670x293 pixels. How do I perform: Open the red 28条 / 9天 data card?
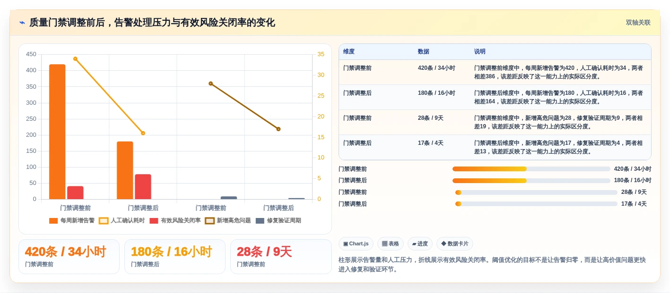point(281,257)
